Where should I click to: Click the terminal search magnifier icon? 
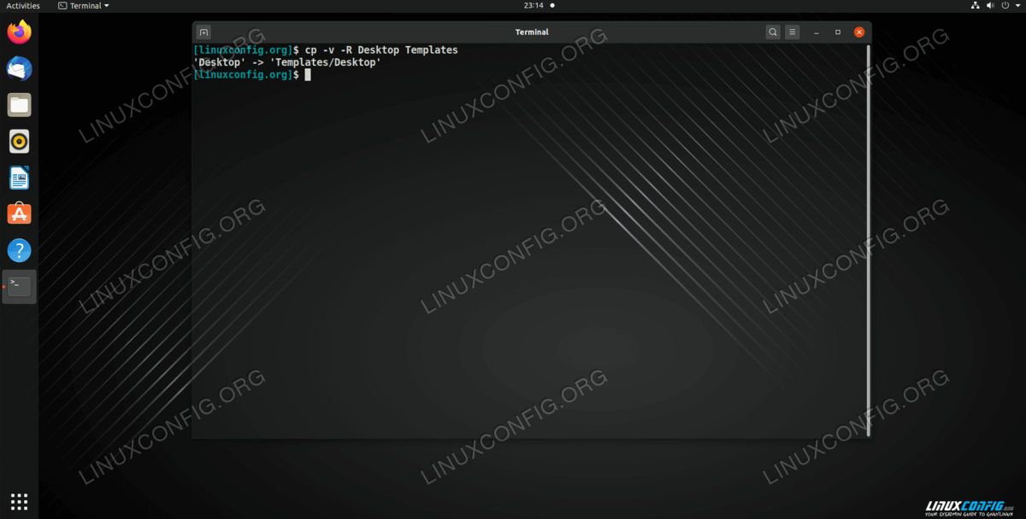pos(773,32)
